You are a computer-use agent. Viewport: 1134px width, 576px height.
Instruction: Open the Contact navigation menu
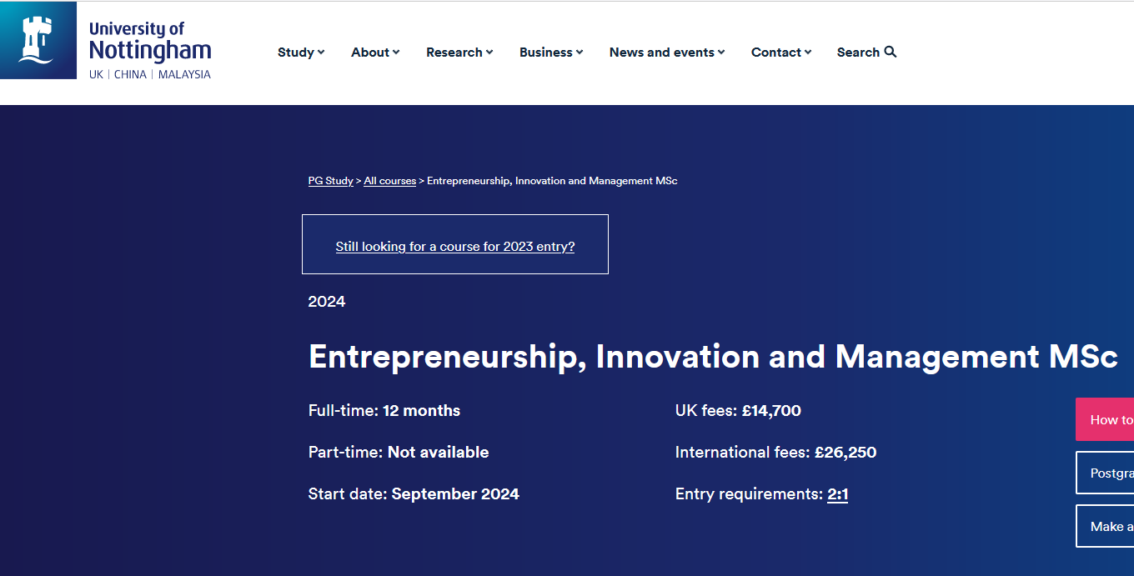[775, 52]
